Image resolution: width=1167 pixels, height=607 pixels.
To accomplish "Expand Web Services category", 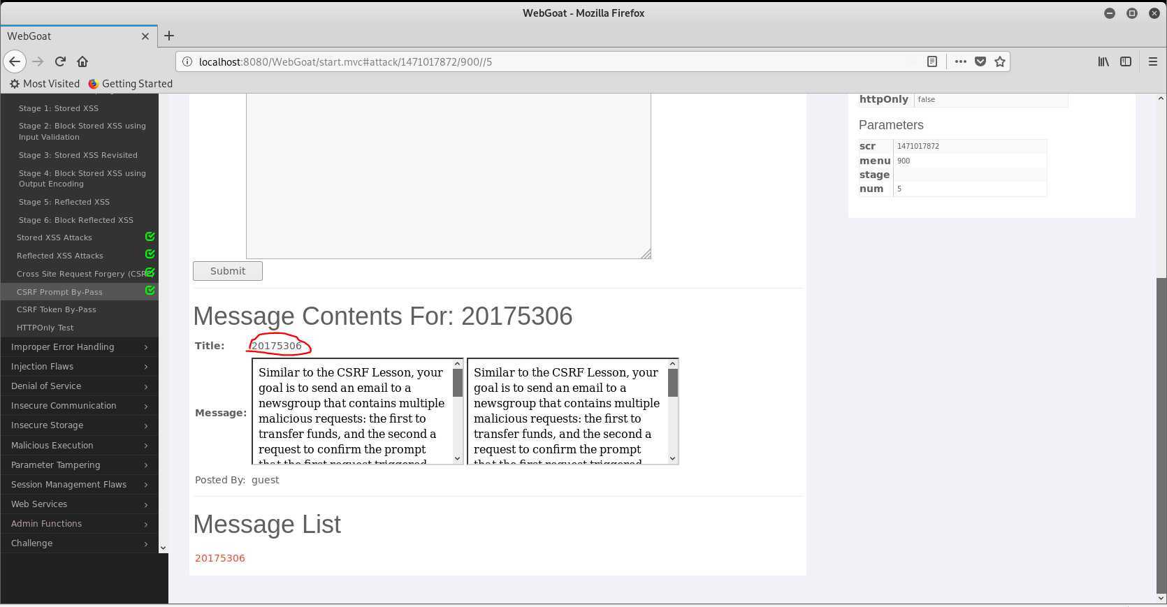I will [x=79, y=504].
